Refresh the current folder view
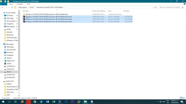Screen dimensions: 186x104 pos(156,8)
